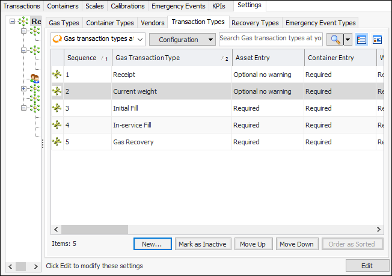Open the search options dropdown arrow
This screenshot has width=392, height=276.
tap(348, 40)
